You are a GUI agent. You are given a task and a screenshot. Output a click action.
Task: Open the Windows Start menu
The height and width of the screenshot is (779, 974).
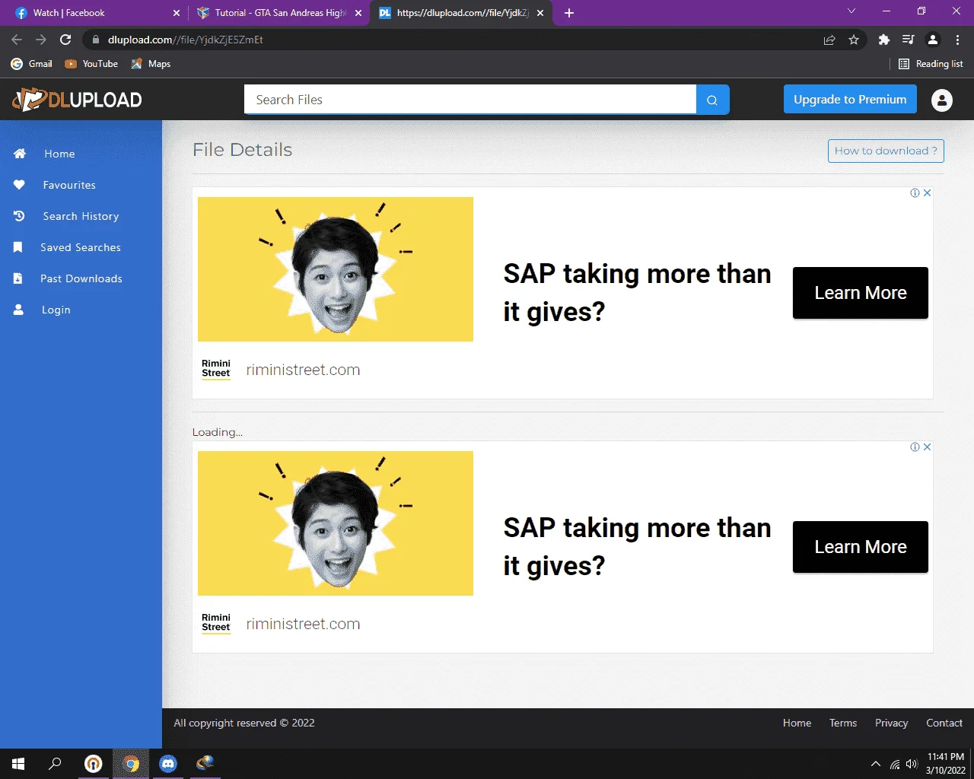(18, 764)
